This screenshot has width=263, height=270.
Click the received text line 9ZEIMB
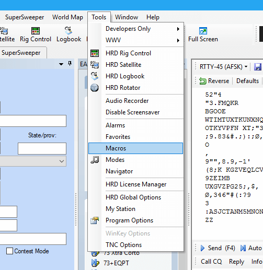click(x=218, y=178)
